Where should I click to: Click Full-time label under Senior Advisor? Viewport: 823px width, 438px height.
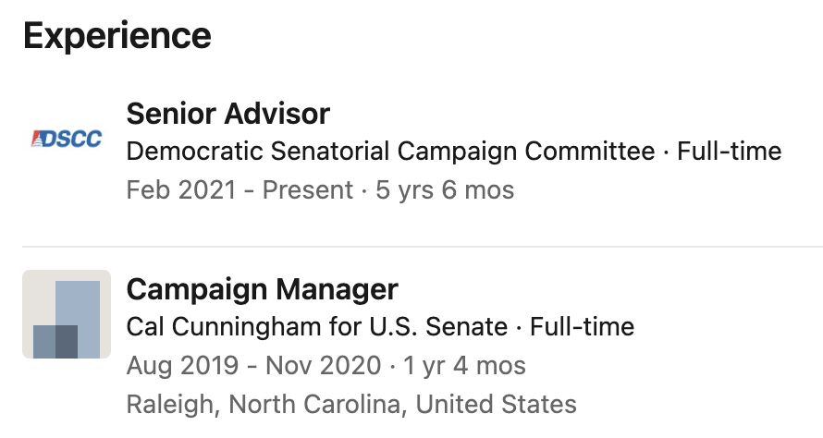[729, 152]
